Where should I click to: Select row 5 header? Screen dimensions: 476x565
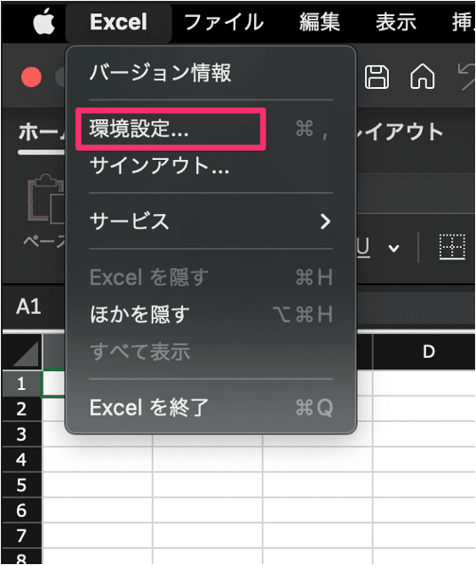[21, 485]
